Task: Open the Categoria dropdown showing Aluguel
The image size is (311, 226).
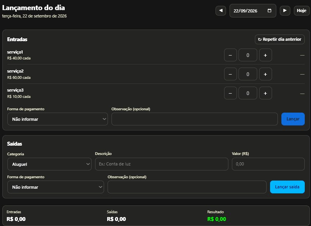Action: [x=49, y=164]
